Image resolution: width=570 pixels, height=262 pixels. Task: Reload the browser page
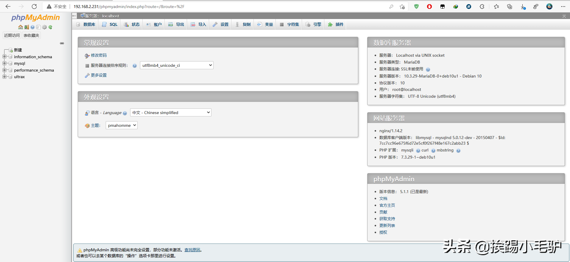pos(34,7)
